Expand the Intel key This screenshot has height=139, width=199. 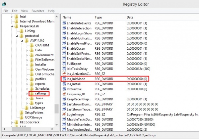tap(12, 17)
